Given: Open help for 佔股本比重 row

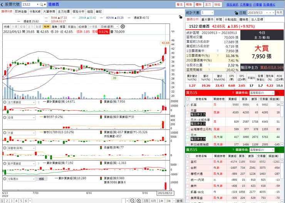Looking at the screenshot, I should [209, 65].
